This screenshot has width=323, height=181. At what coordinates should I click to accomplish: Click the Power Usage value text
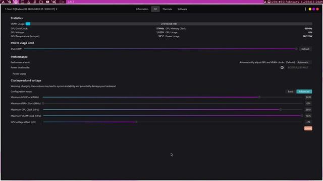click(307, 36)
